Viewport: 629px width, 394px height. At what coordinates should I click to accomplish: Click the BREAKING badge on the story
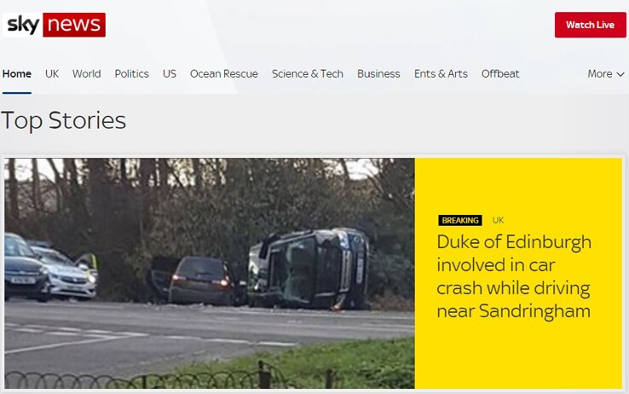click(x=460, y=220)
